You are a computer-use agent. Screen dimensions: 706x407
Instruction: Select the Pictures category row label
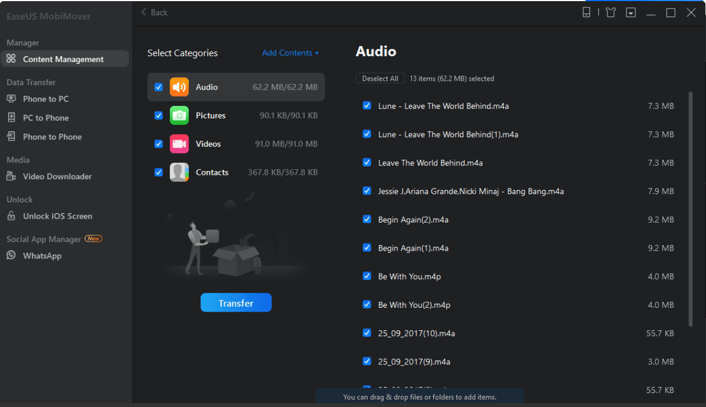211,115
